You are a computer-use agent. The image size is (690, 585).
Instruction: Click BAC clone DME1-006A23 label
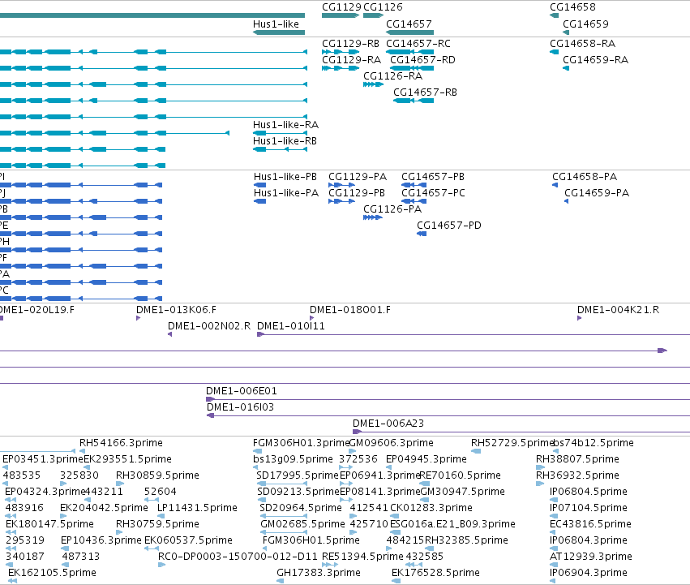click(388, 424)
